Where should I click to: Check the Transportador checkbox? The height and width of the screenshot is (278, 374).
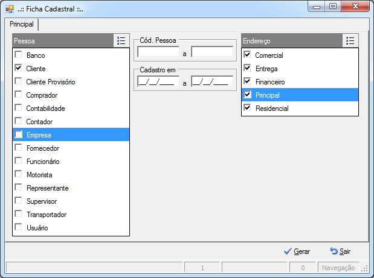[18, 214]
